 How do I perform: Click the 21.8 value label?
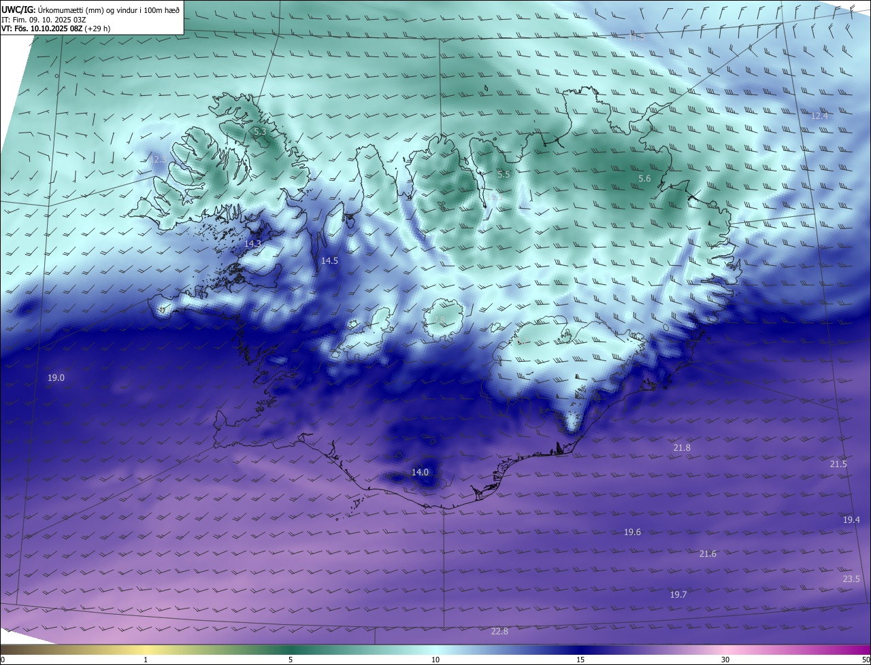tap(682, 447)
